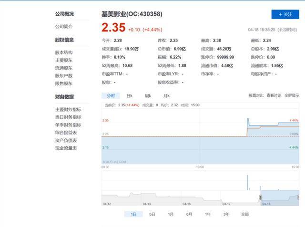The width and height of the screenshot is (305, 227).
Task: Click the 52周最高 value 10.68
Action: [x=127, y=66]
